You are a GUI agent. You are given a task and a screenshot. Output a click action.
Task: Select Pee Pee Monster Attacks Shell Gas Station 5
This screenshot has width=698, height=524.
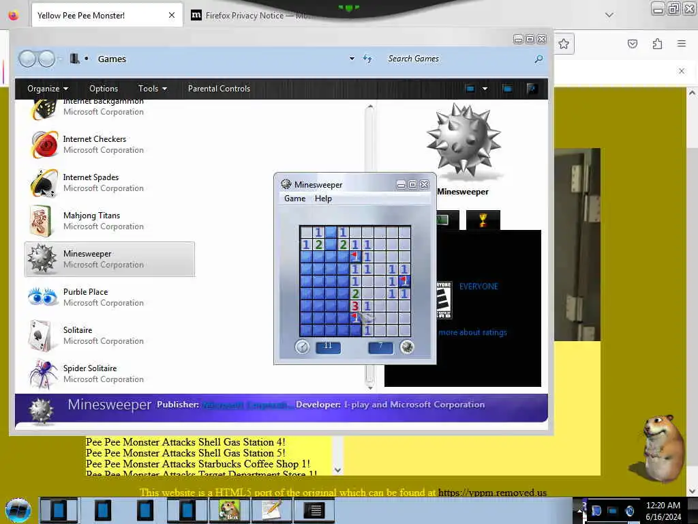[x=185, y=453]
